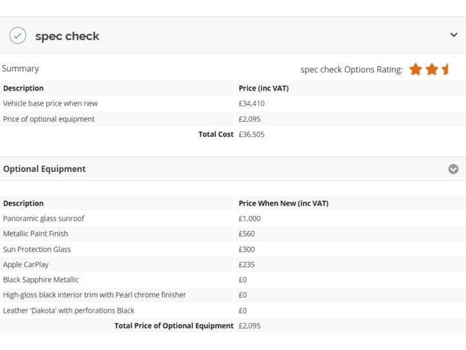
Task: Click the spec check heading
Action: point(67,36)
